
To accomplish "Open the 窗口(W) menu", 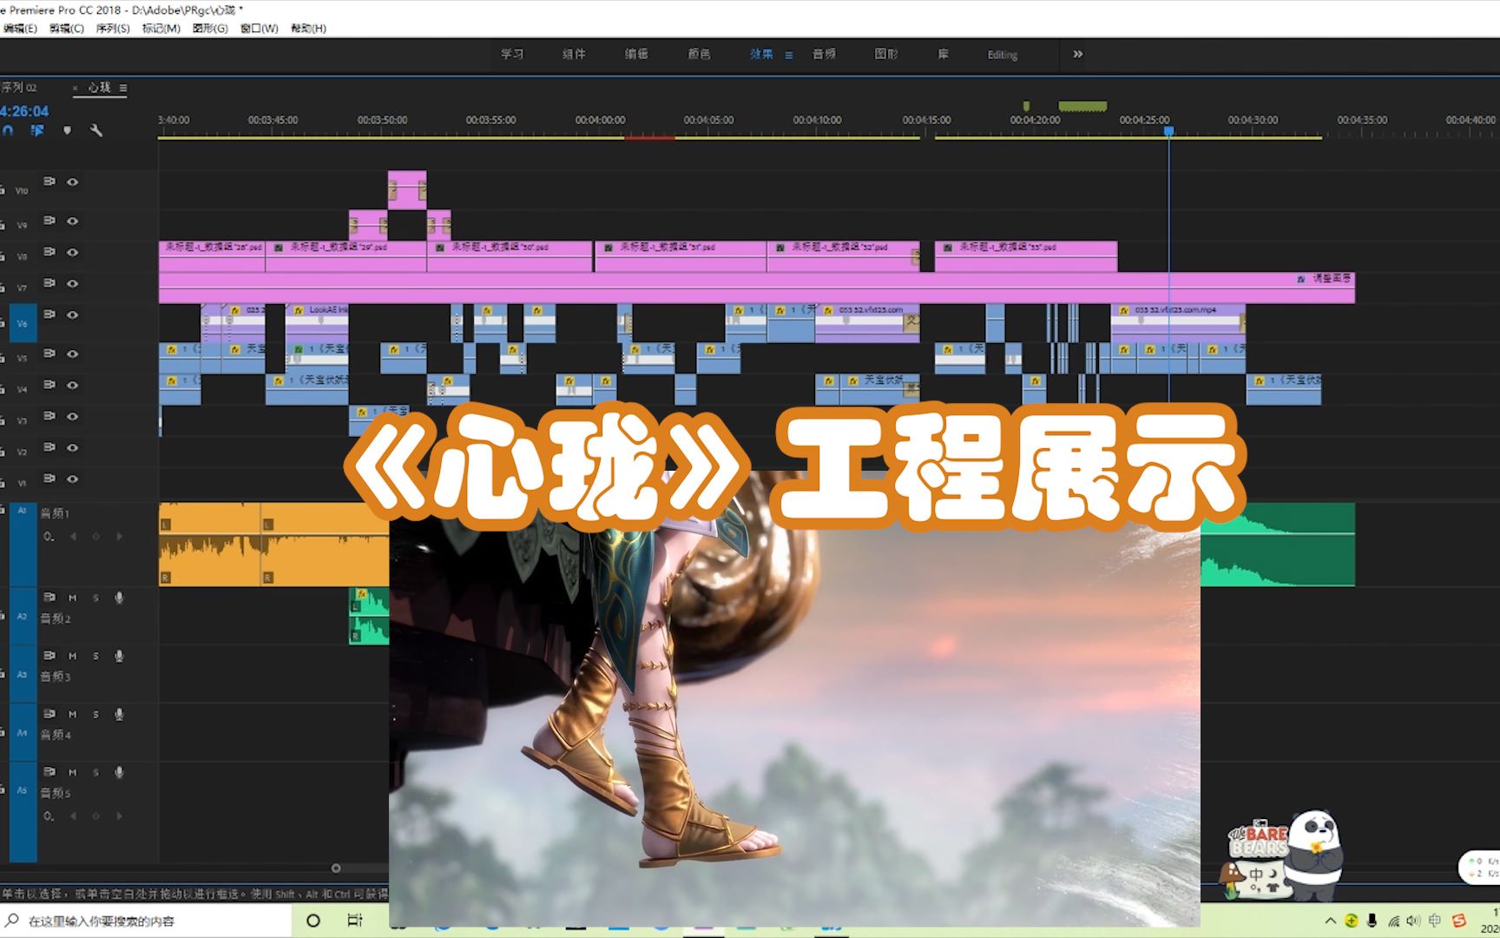I will (x=259, y=28).
